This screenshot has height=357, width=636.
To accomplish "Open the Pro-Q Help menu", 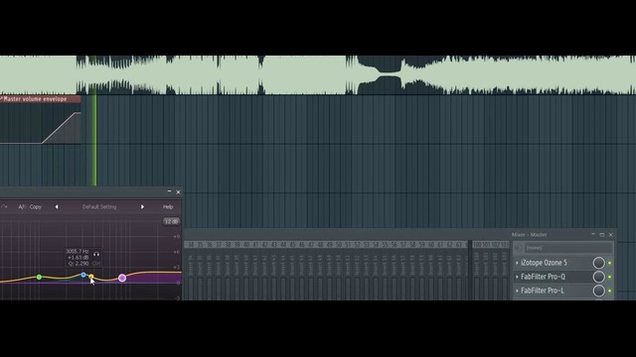I will pos(168,207).
